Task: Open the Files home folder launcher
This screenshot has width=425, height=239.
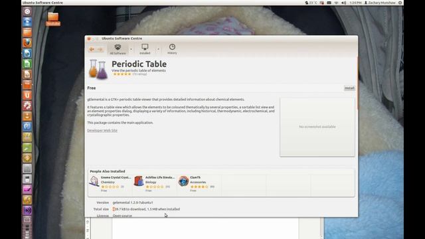Action: pos(27,33)
